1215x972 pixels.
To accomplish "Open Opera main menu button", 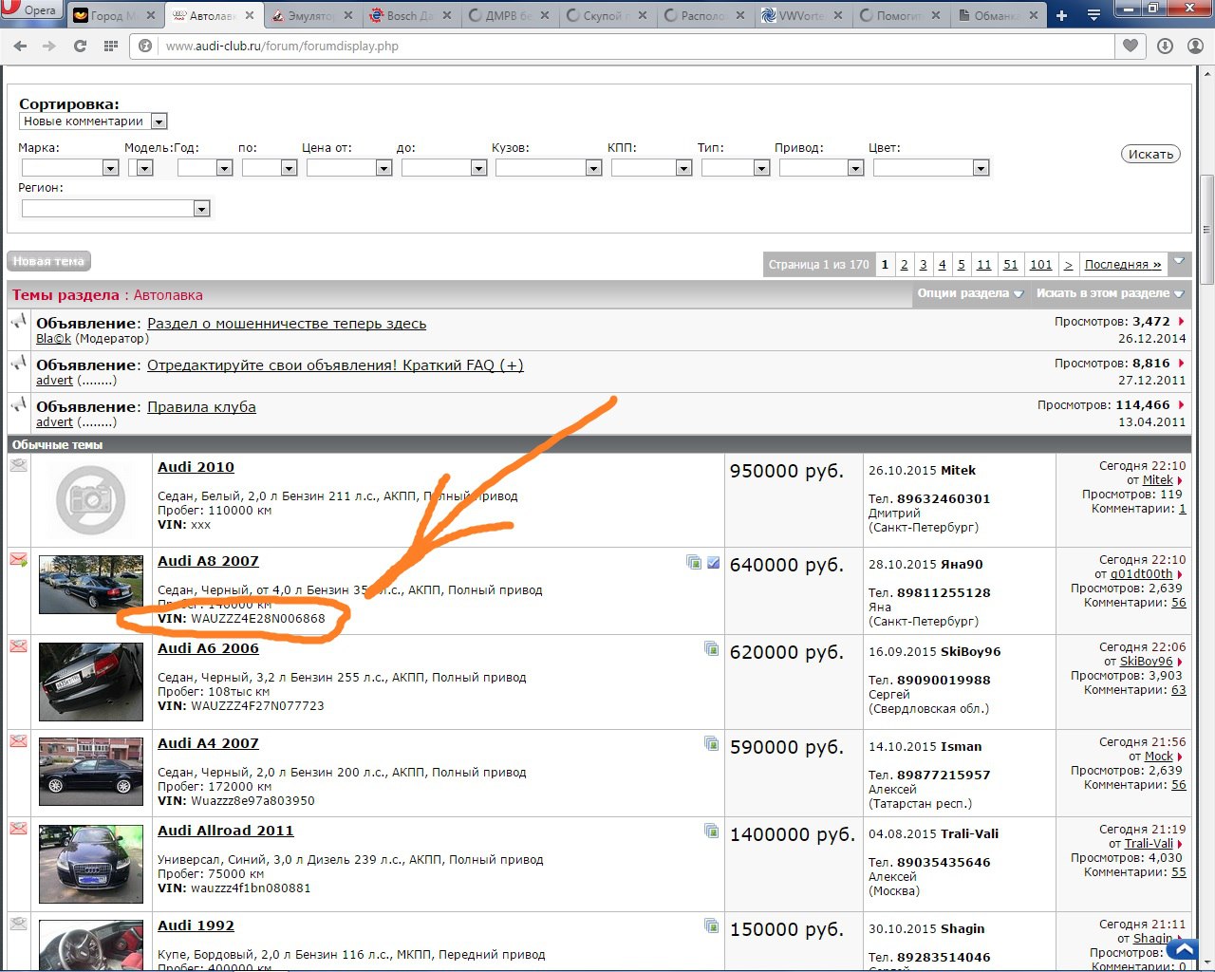I will pos(31,10).
